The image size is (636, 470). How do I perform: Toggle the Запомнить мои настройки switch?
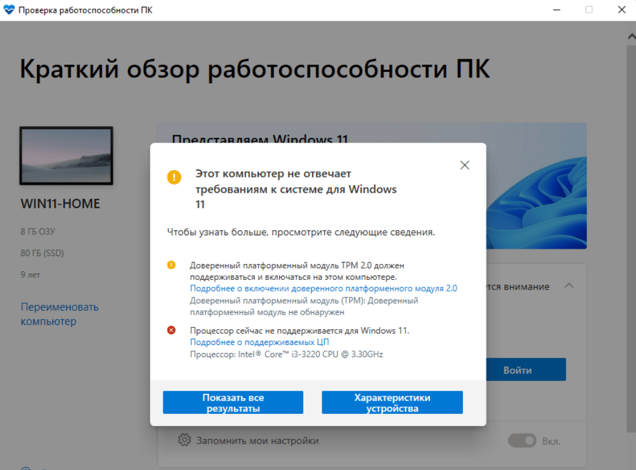click(522, 441)
